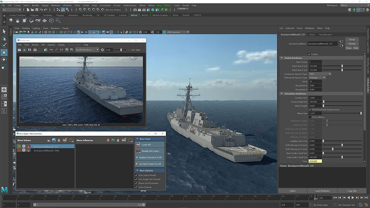Image resolution: width=370 pixels, height=208 pixels.
Task: Open the MASH menu in main menu bar
Action: [x=167, y=5]
